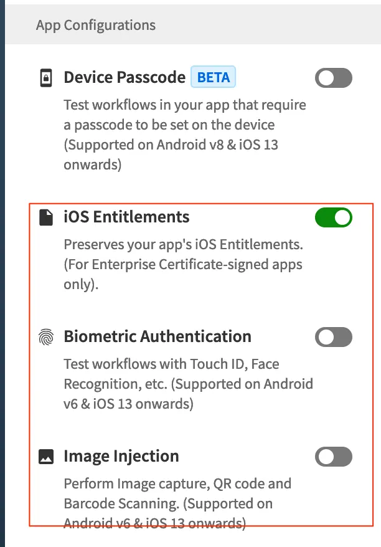Click the Device Passcode lock icon

coord(45,78)
